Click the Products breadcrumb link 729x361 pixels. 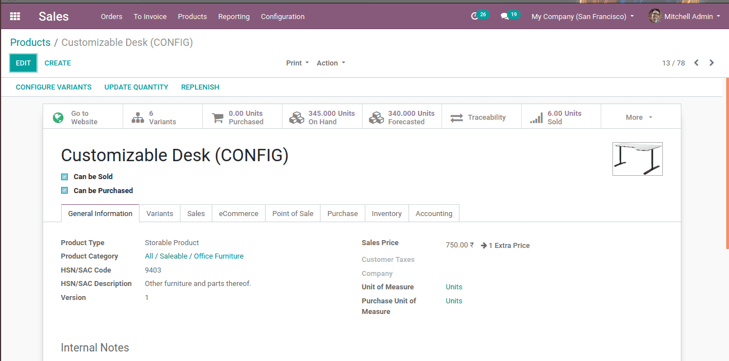30,43
